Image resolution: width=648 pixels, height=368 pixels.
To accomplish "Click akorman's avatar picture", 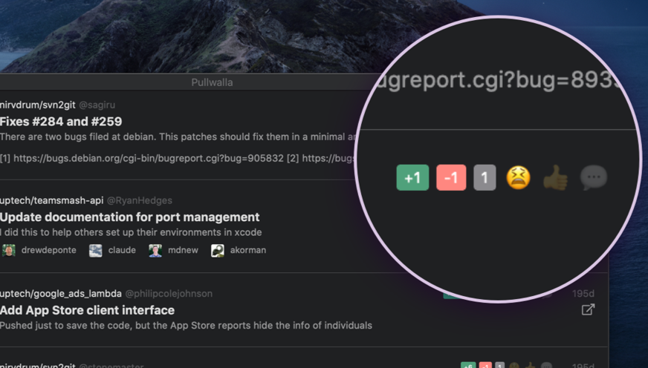I will coord(218,251).
